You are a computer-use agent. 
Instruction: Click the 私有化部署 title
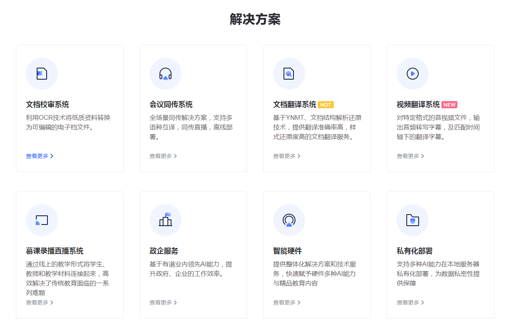click(x=415, y=251)
